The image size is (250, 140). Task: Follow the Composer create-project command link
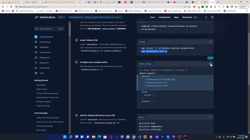pyautogui.click(x=107, y=28)
